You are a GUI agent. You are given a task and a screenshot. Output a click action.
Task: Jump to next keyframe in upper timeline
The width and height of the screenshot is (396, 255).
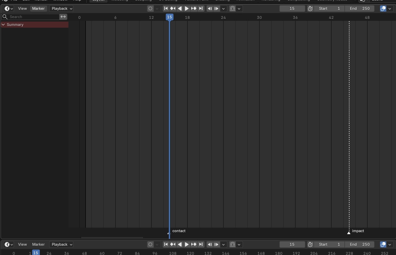tap(194, 9)
